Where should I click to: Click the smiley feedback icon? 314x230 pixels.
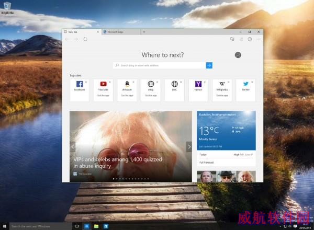[250, 39]
